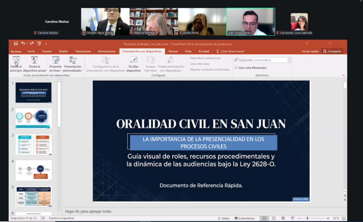
Task: Toggle the Usar intervalos checkbox
Action: pyautogui.click(x=188, y=64)
